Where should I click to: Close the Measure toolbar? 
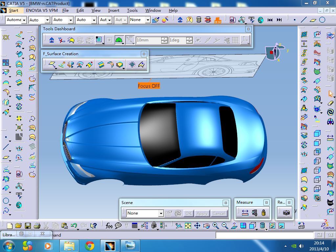pyautogui.click(x=266, y=202)
